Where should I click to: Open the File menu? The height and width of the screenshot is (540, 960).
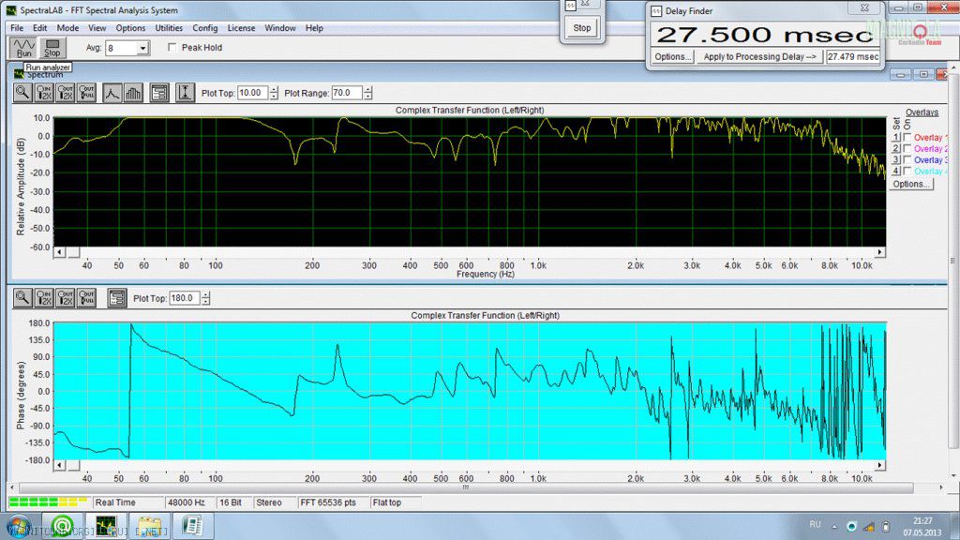[x=17, y=28]
